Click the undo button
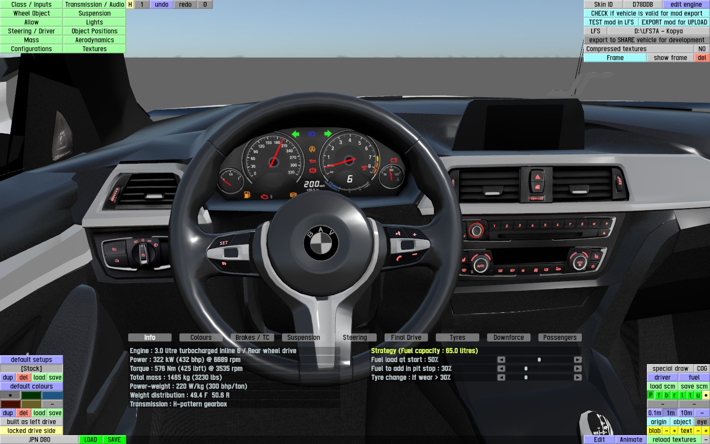 [x=162, y=4]
